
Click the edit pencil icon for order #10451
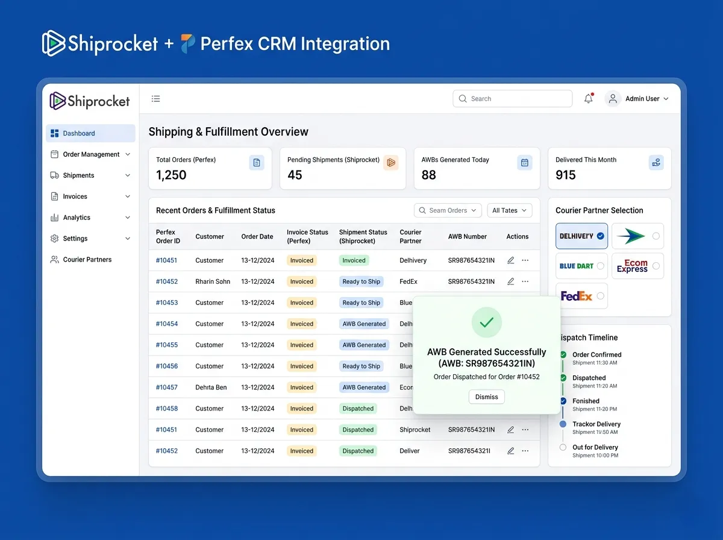pyautogui.click(x=510, y=260)
